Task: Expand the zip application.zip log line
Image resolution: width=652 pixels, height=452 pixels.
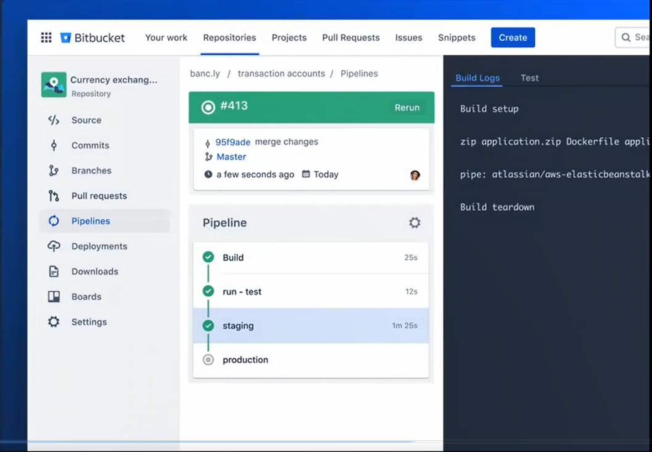Action: coord(555,142)
